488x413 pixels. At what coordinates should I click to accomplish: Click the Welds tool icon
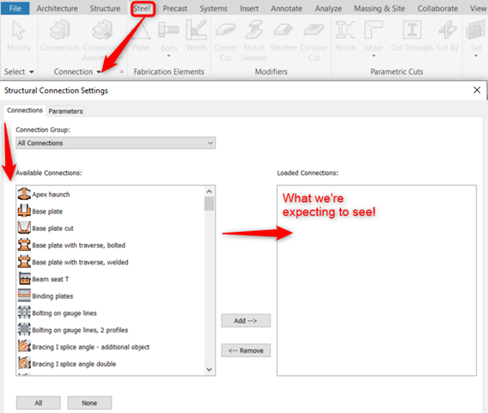(x=197, y=30)
